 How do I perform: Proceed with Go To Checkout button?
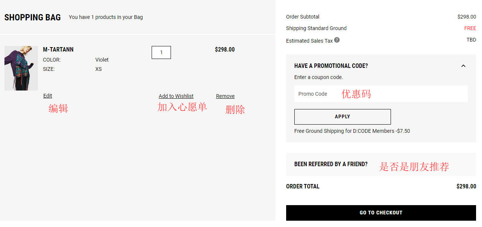pos(381,213)
